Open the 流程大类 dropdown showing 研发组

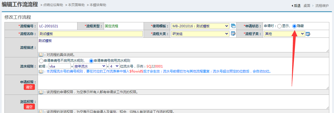coord(200,34)
